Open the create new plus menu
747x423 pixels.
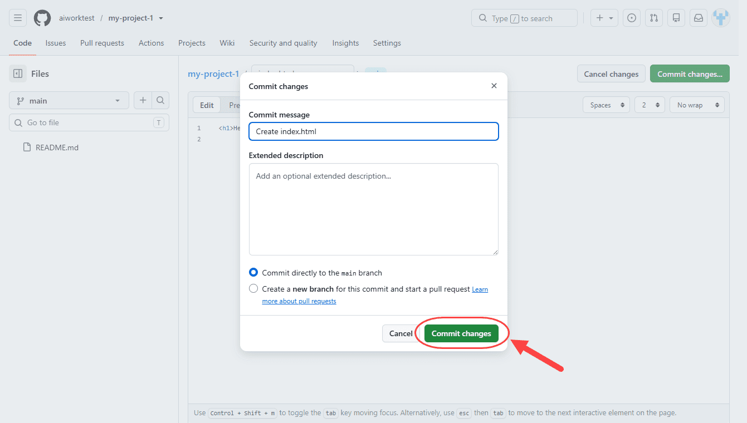coord(604,18)
